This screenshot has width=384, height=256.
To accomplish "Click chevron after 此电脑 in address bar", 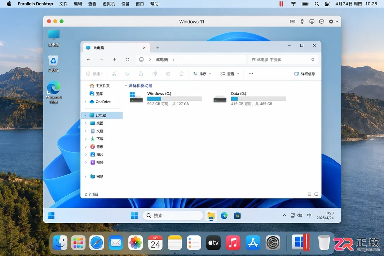I will [173, 59].
